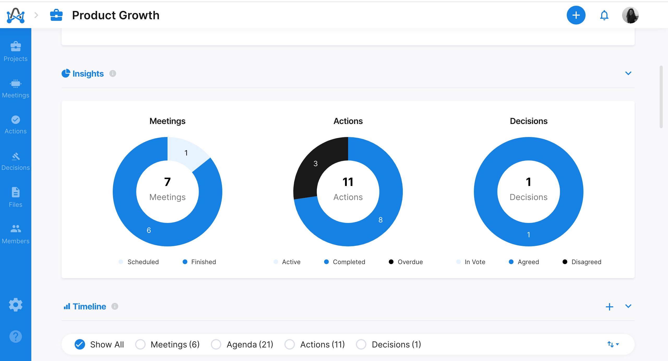Open the user profile avatar
Image resolution: width=668 pixels, height=361 pixels.
coord(630,15)
